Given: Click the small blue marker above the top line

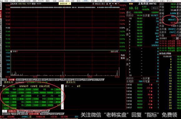Looking at the screenshot, I should tap(111, 6).
